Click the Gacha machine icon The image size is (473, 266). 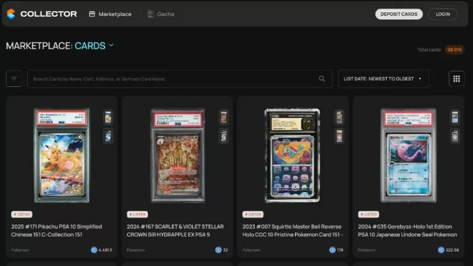click(x=150, y=14)
